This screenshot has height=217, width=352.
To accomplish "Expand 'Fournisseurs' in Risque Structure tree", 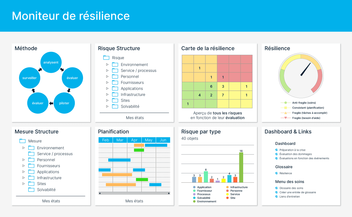I will tap(107, 82).
